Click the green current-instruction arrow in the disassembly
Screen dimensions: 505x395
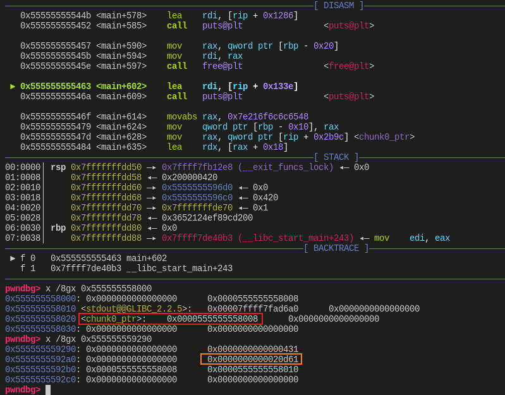pos(13,87)
